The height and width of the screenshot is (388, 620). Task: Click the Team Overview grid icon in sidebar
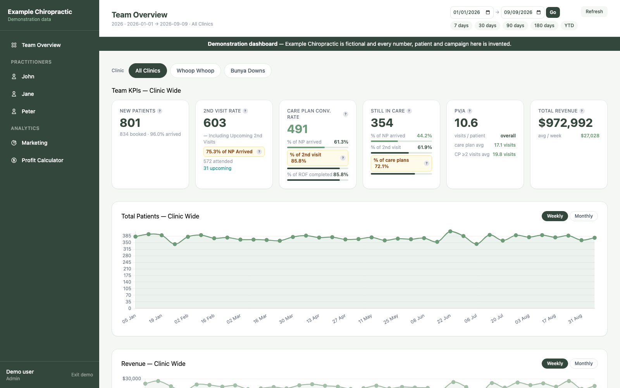(14, 45)
